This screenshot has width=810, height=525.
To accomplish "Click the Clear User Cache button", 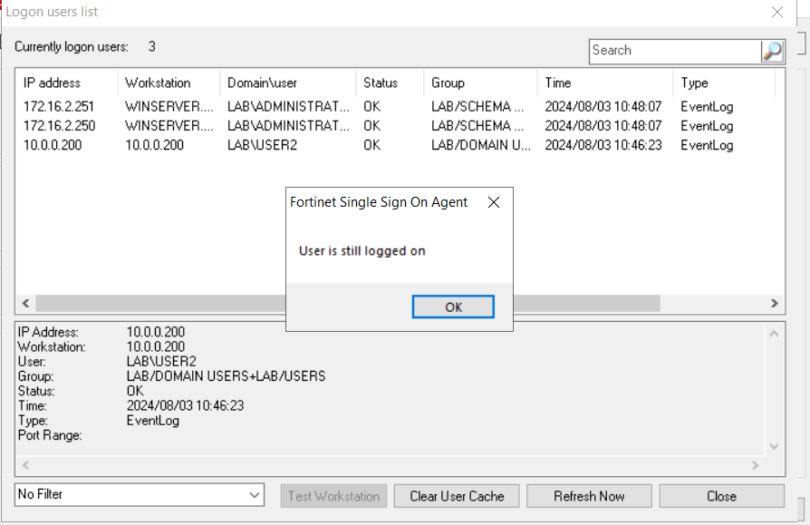I will pos(457,496).
